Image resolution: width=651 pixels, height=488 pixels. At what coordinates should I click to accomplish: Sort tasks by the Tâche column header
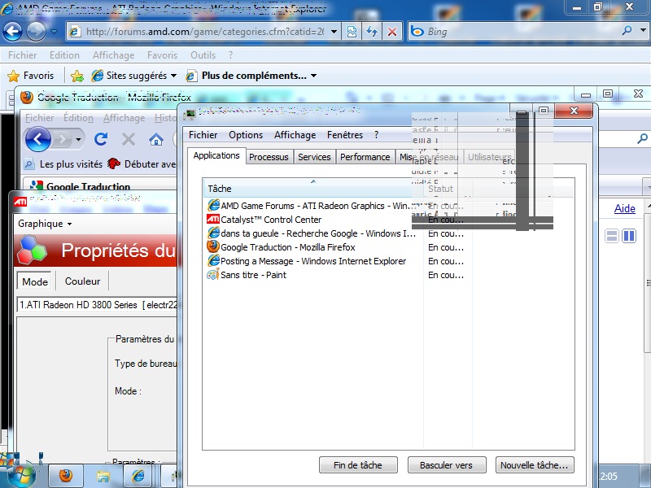[x=313, y=189]
